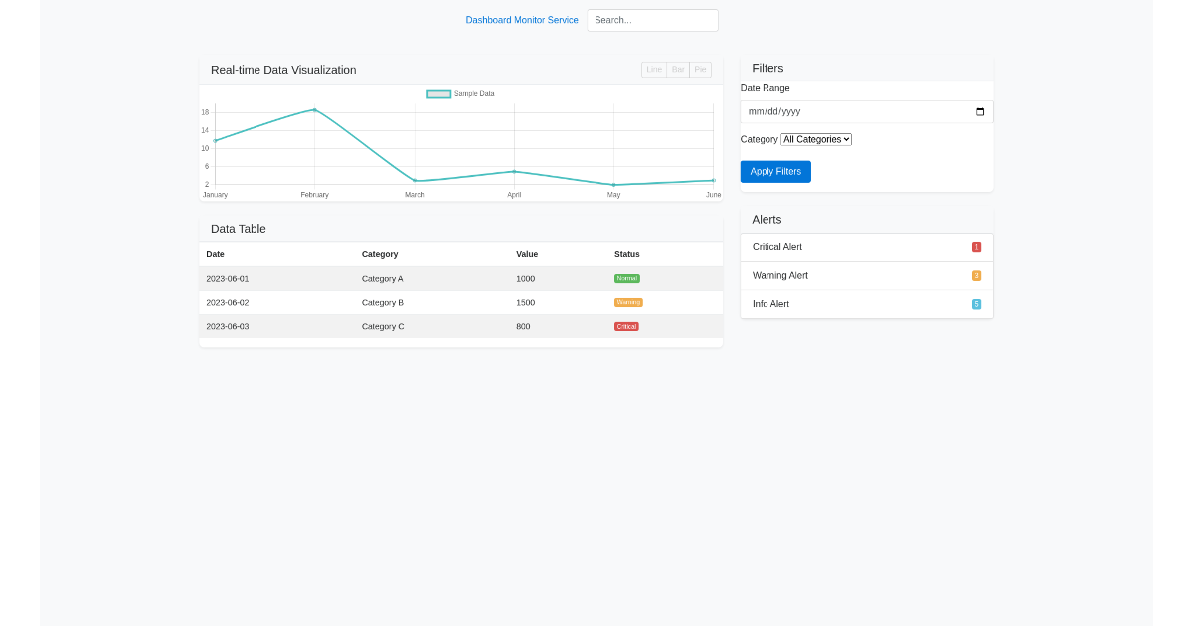
Task: Click the Alerts panel header
Action: click(767, 219)
